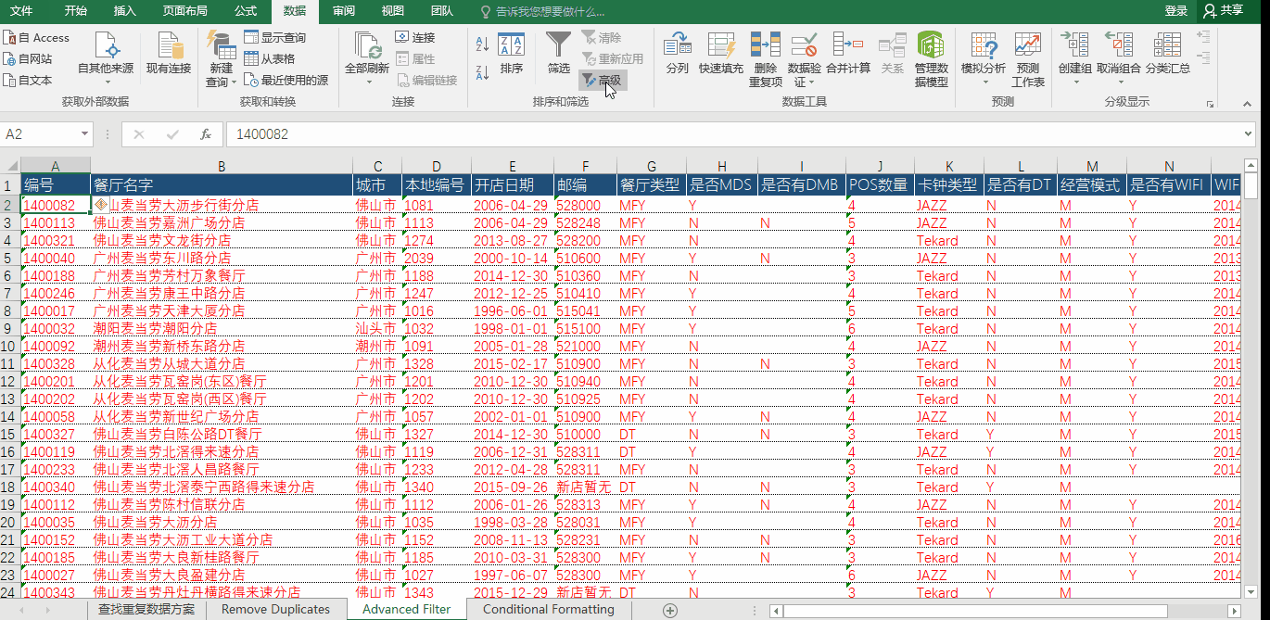The width and height of the screenshot is (1270, 620).
Task: Click Sign in (登录) link
Action: point(1175,10)
